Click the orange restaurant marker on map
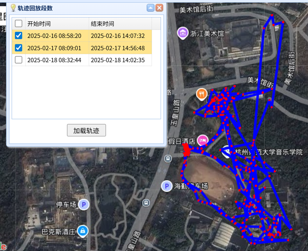The height and width of the screenshot is (251, 308). [202, 94]
